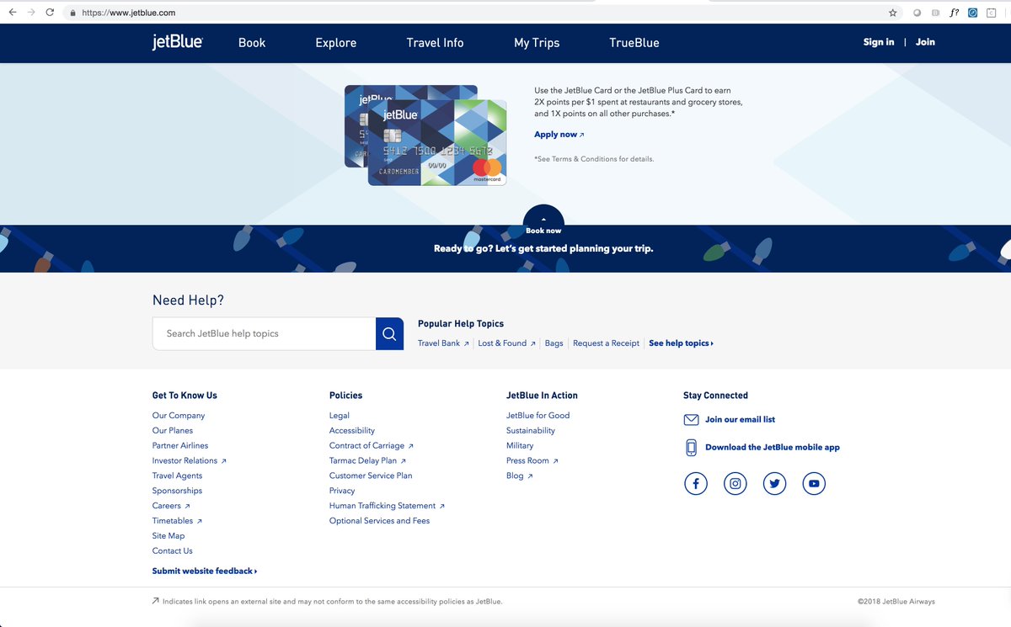Open Careers link

[x=171, y=507]
